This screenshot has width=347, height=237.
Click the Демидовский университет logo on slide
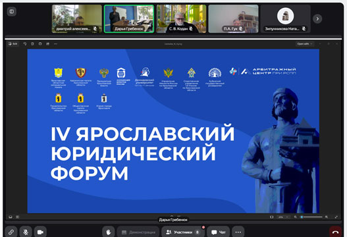pos(144,77)
